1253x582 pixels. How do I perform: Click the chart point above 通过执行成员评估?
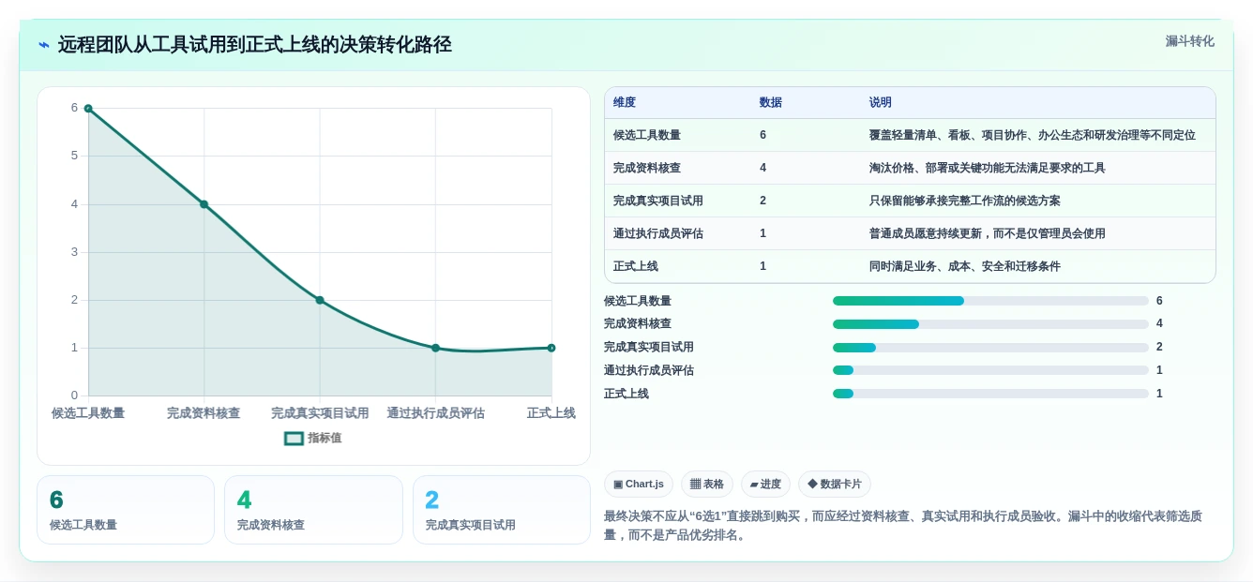click(x=435, y=348)
